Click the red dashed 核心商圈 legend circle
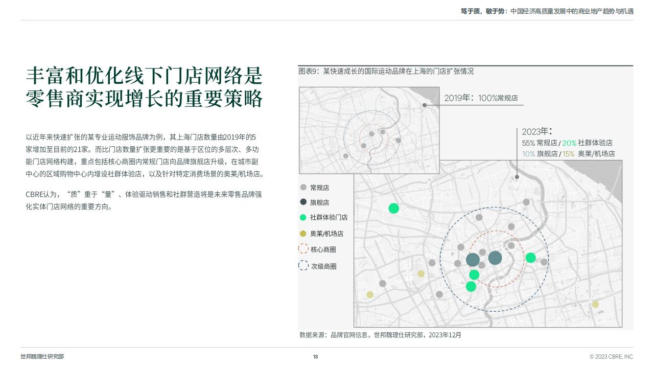 click(303, 249)
